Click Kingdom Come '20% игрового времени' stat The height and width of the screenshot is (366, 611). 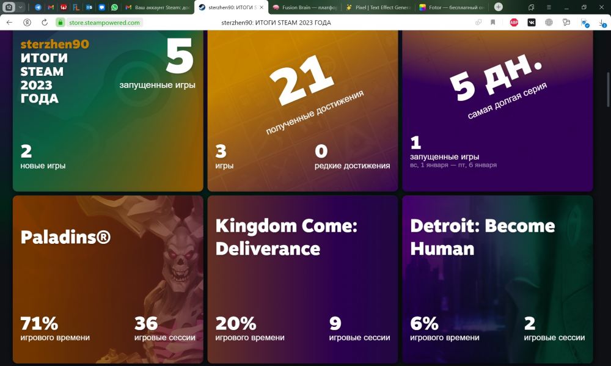pyautogui.click(x=250, y=328)
